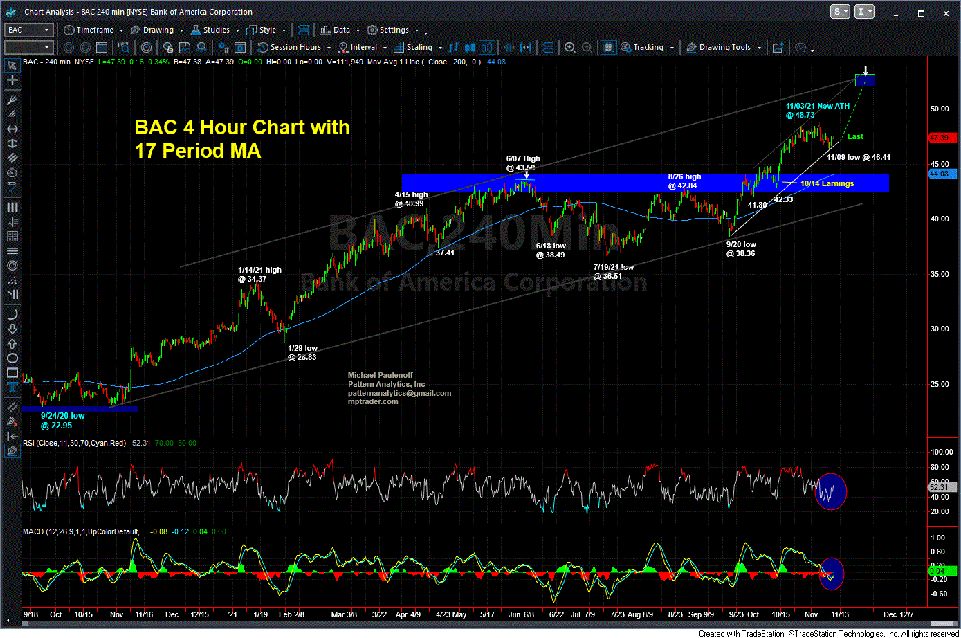
Task: Click the radar target toolbar button
Action: (147, 47)
